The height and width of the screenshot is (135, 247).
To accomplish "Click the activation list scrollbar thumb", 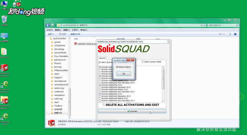I will (163, 79).
